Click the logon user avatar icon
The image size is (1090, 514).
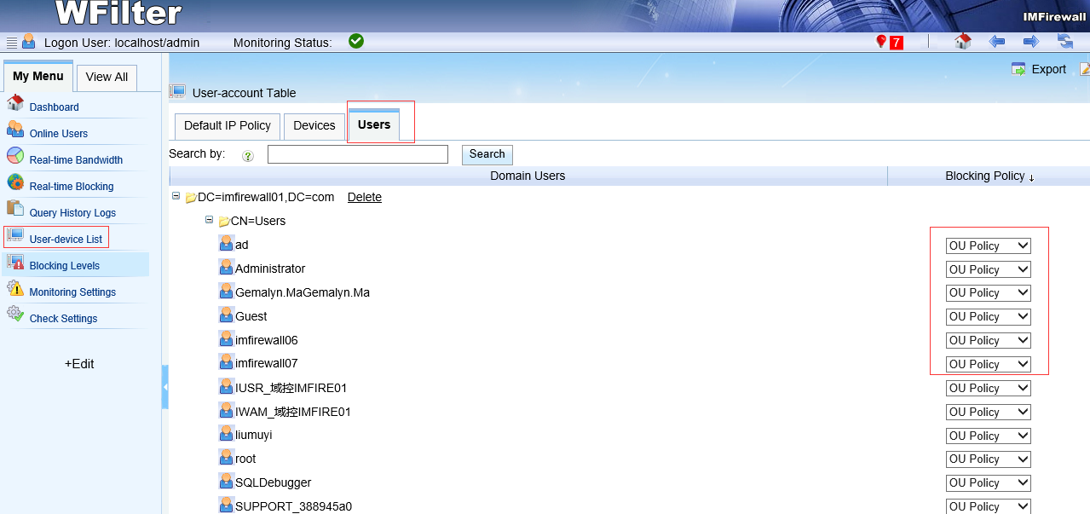[29, 41]
